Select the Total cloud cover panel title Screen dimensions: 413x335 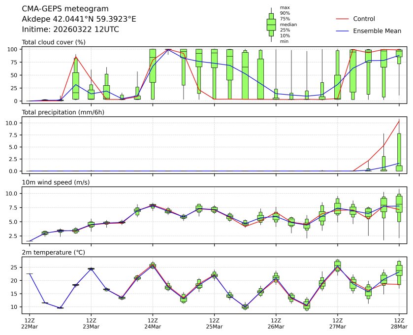point(54,42)
